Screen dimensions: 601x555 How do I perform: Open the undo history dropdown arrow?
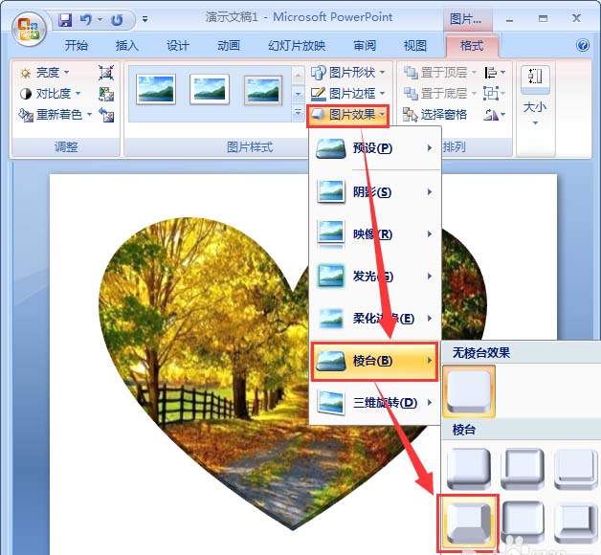pos(100,19)
